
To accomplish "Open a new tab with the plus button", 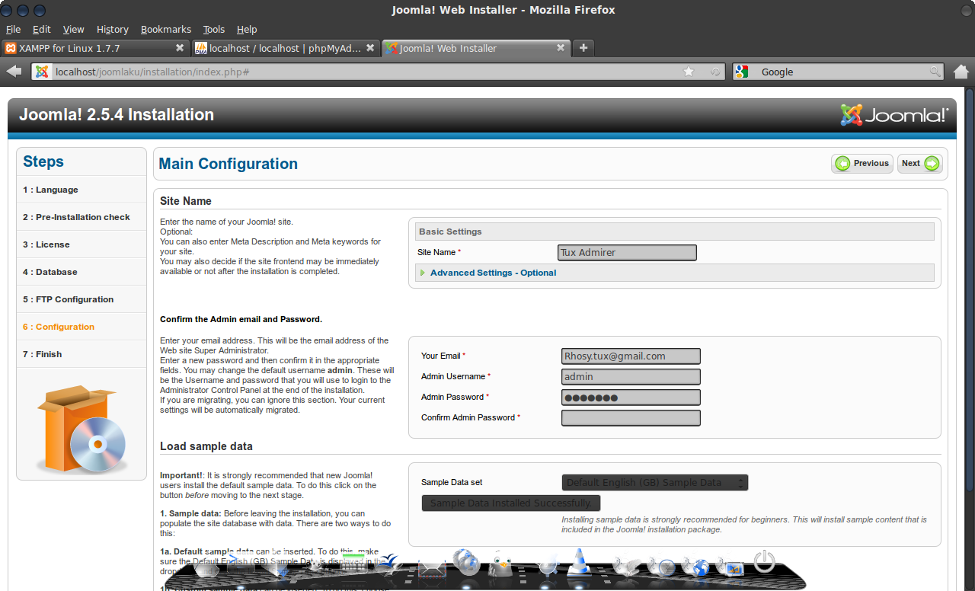I will coord(583,47).
